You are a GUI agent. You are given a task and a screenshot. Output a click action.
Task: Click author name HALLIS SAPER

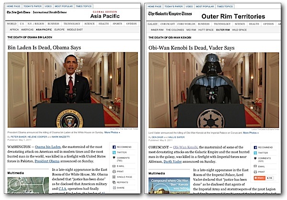pyautogui.click(x=177, y=137)
